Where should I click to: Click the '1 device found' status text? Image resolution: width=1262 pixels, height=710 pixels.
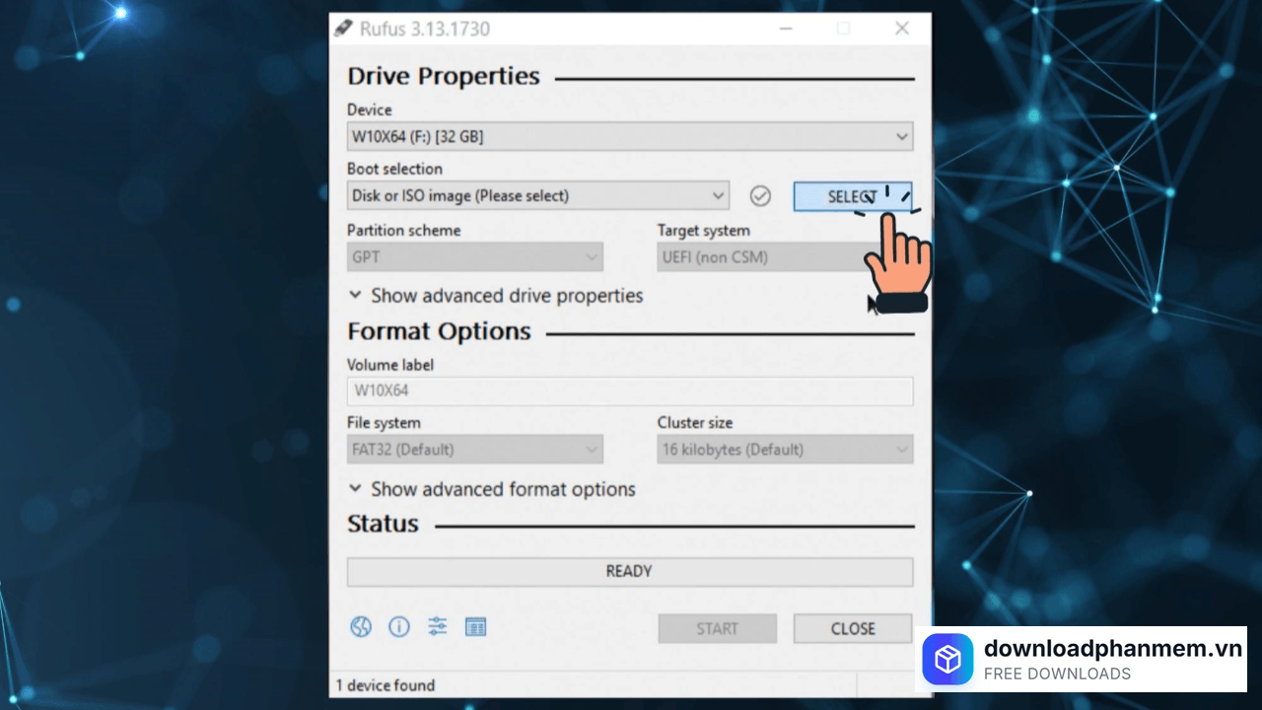386,685
